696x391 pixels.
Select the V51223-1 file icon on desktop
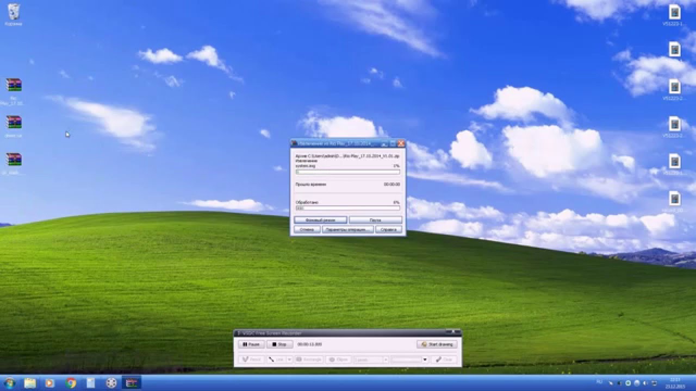click(674, 16)
